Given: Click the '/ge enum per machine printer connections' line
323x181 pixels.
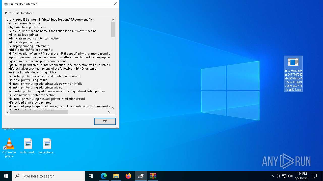Looking at the screenshot, I should pyautogui.click(x=37, y=61).
